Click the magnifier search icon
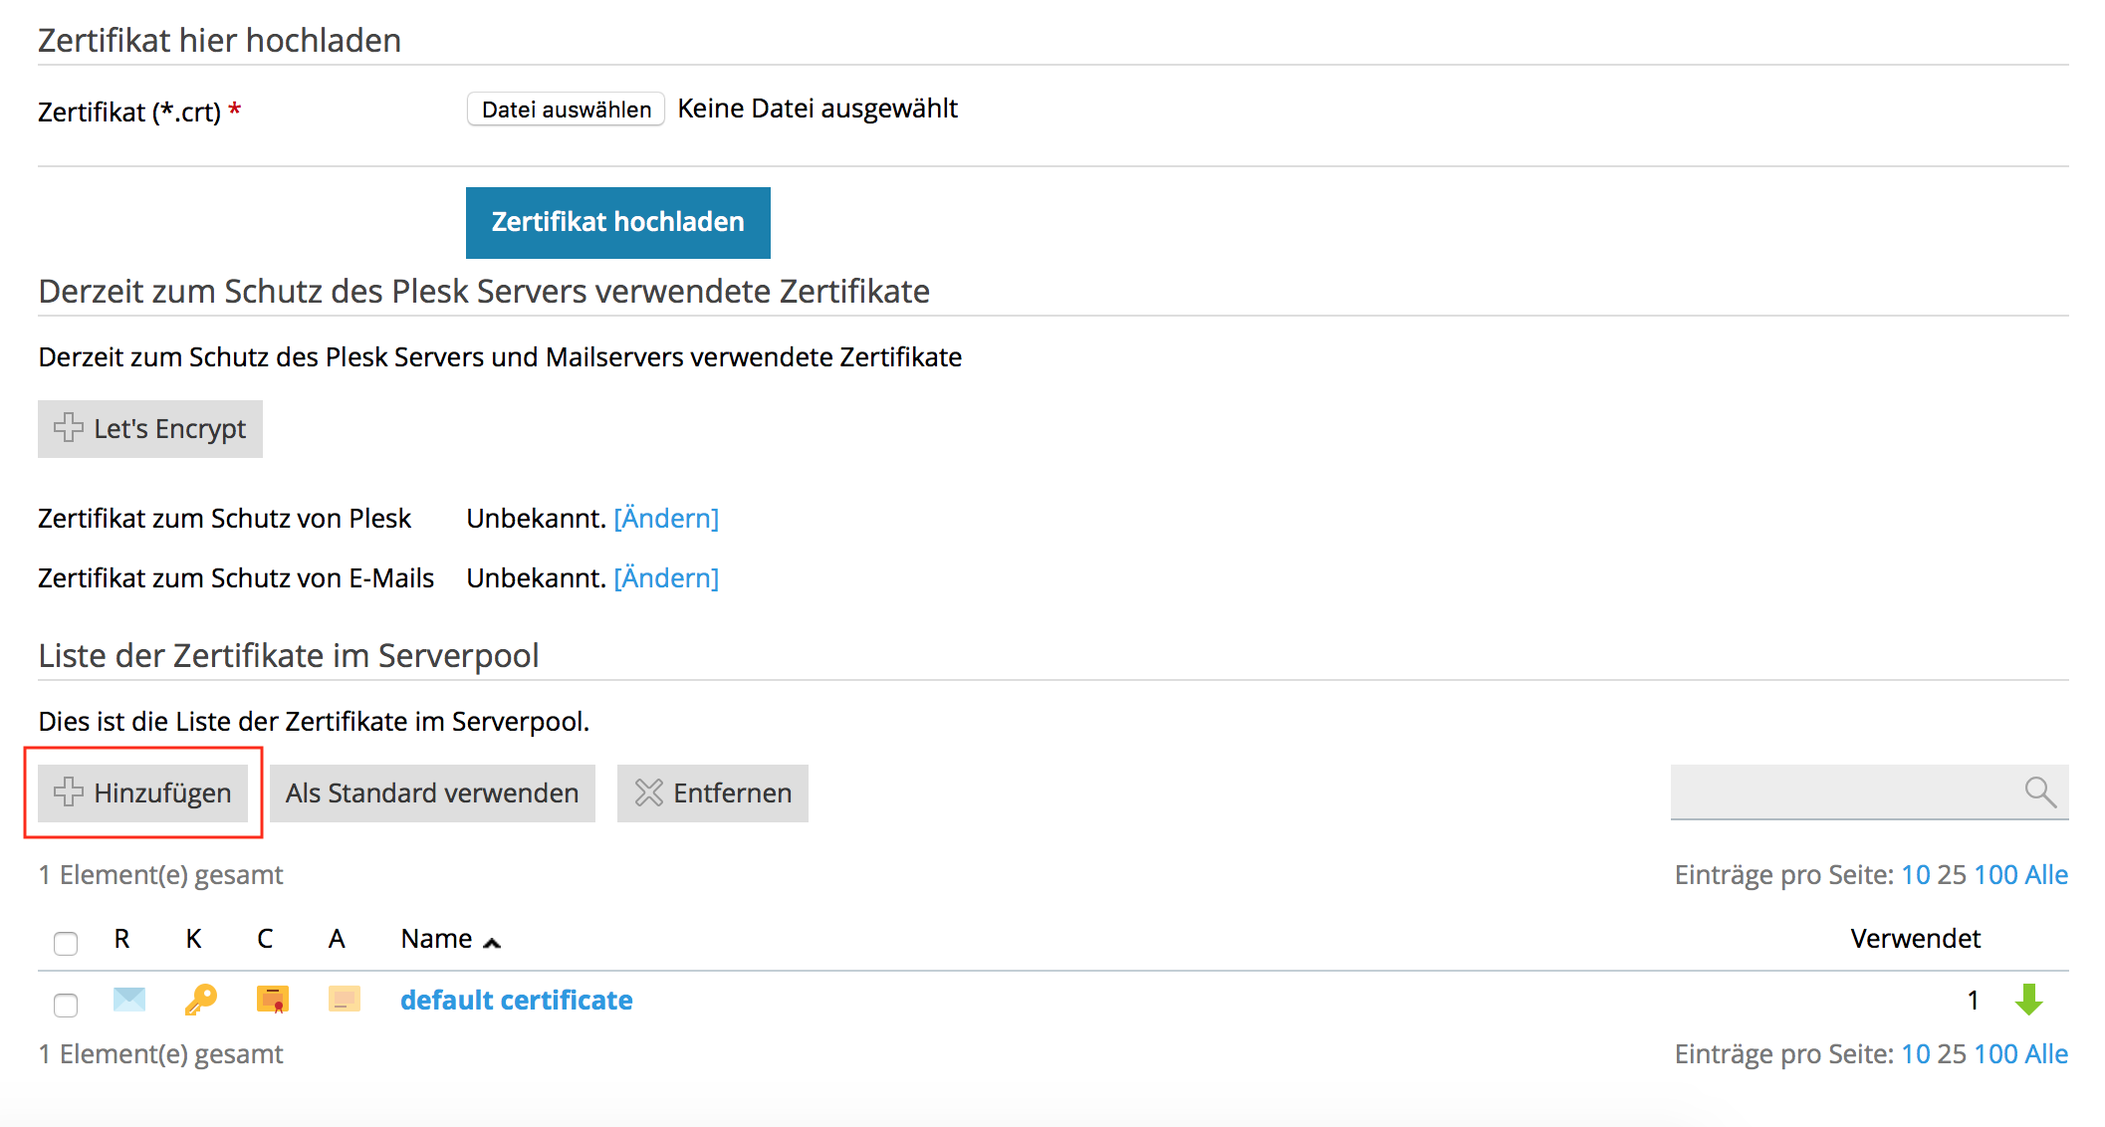The width and height of the screenshot is (2105, 1127). point(2040,791)
